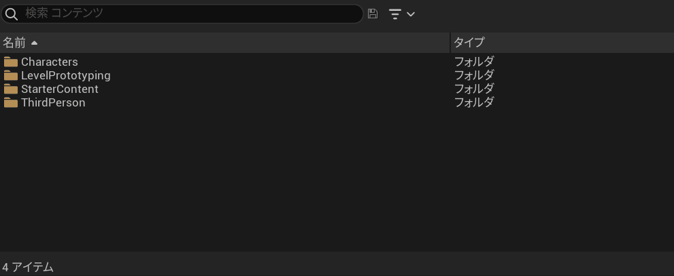This screenshot has width=674, height=276.
Task: Click the StarterContent folder name
Action: click(x=60, y=89)
